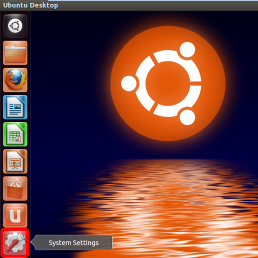The width and height of the screenshot is (258, 258).
Task: Click the top panel beside the title
Action: click(155, 6)
